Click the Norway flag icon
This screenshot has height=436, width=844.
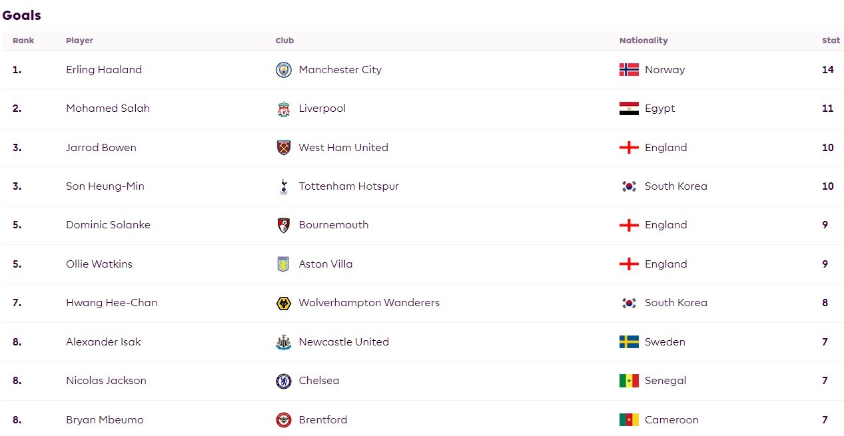click(x=629, y=70)
